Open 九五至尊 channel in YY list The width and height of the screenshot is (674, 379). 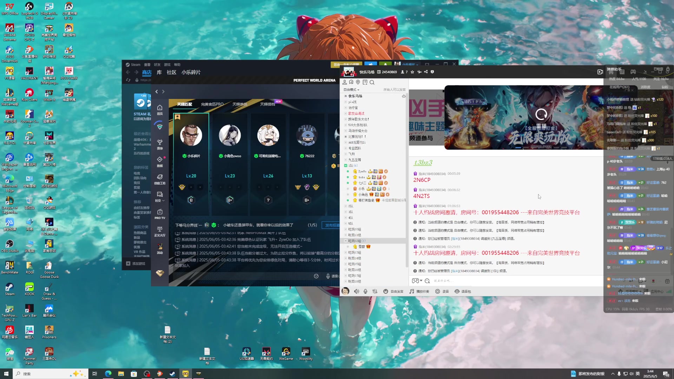[x=355, y=160]
